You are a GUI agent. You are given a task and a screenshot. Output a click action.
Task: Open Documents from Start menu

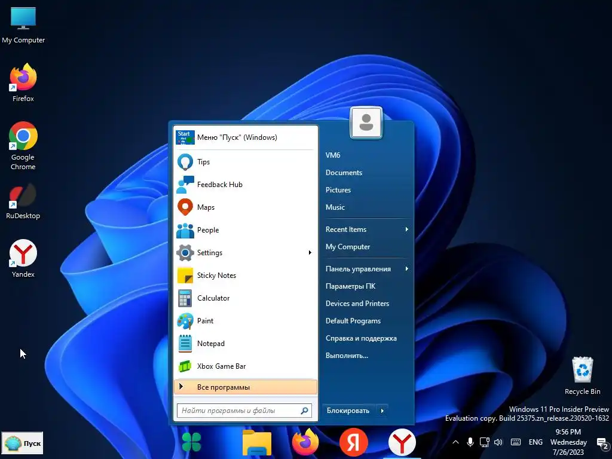(344, 173)
